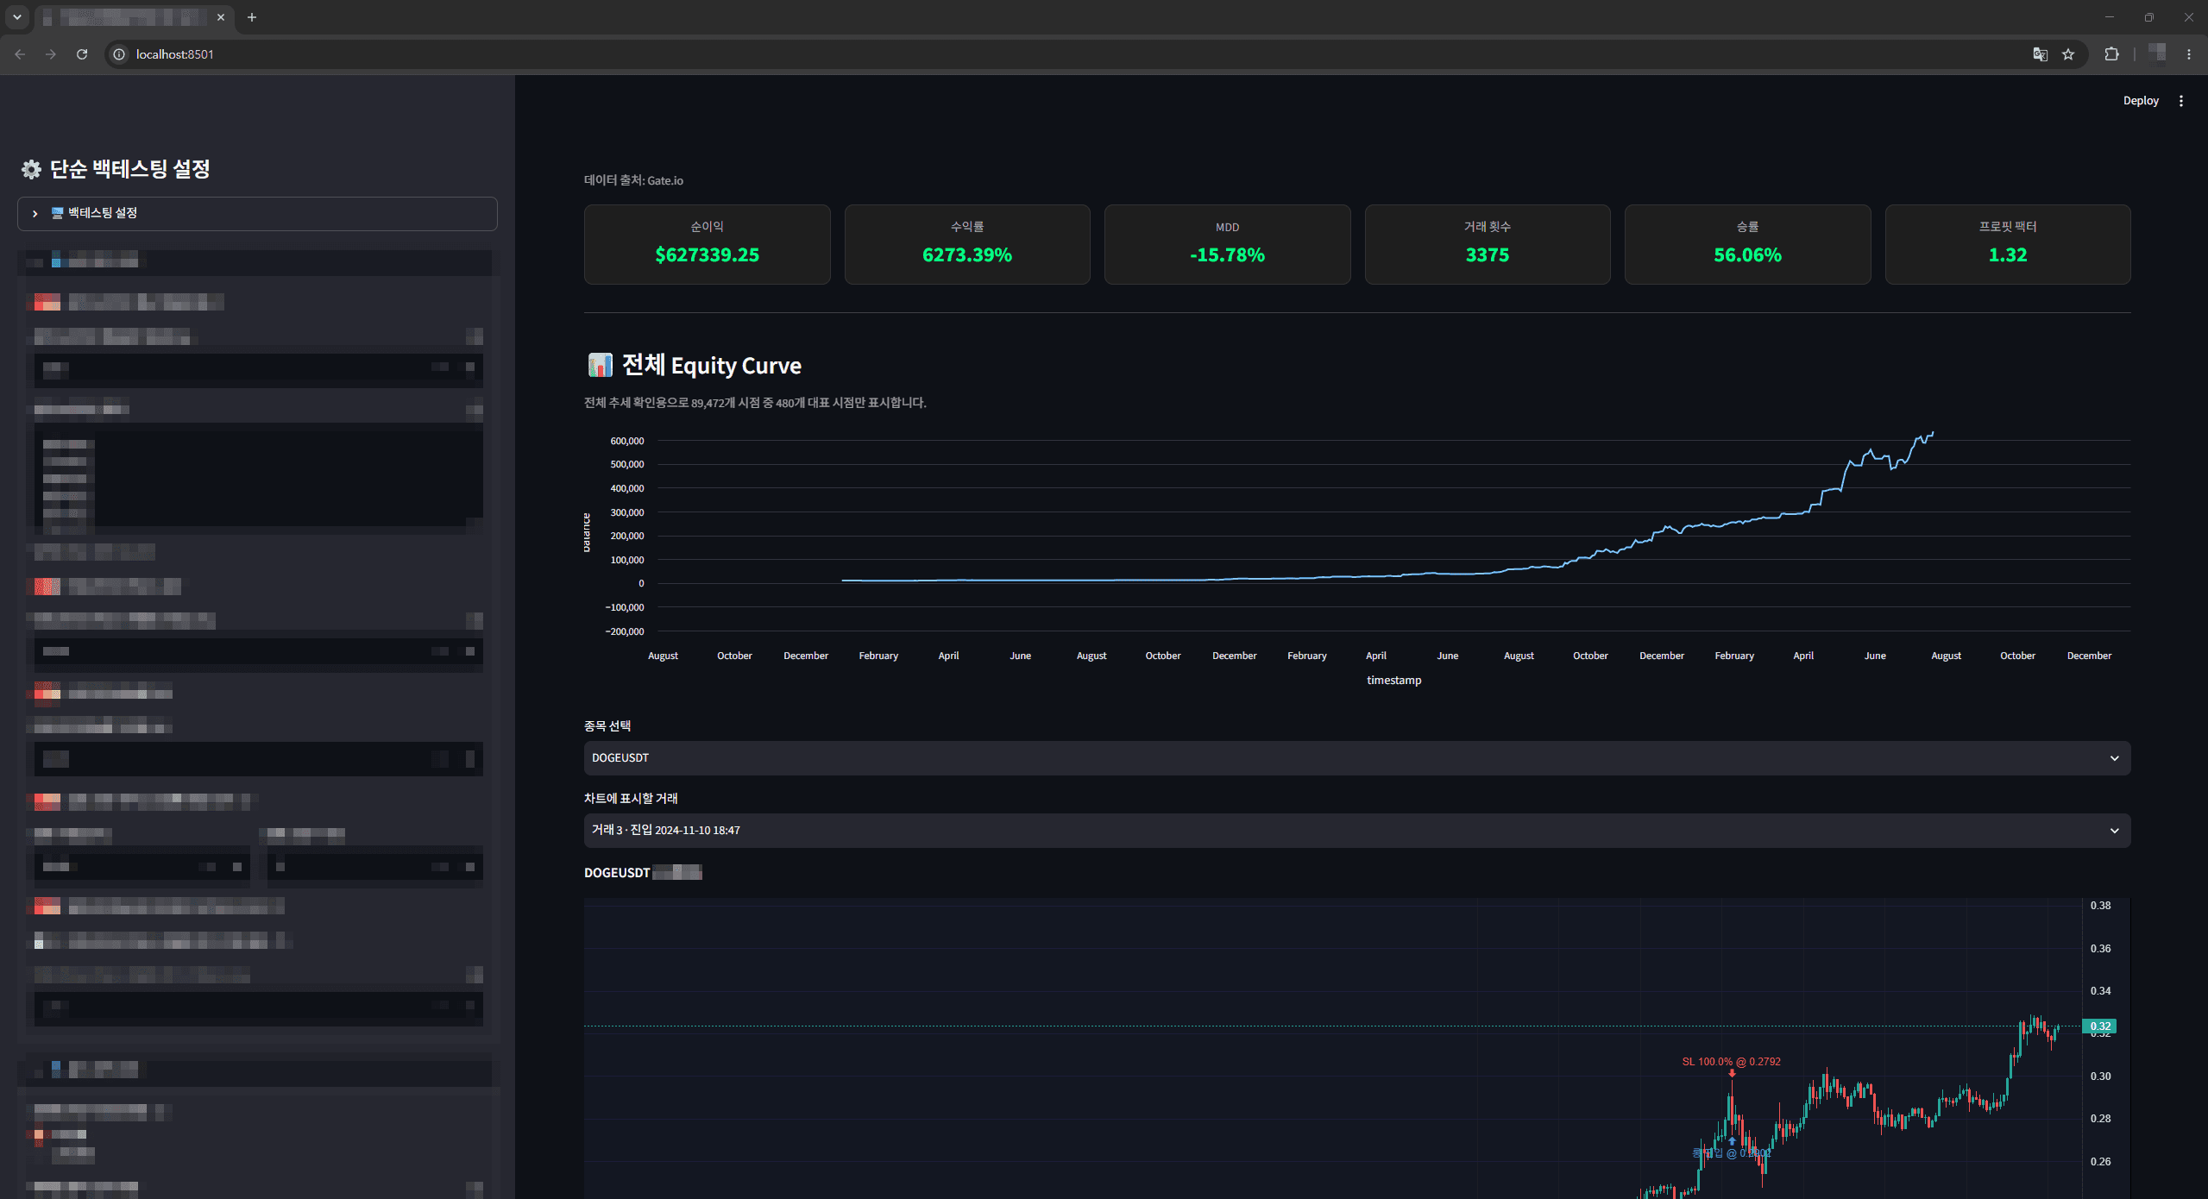Click the Deploy button
The height and width of the screenshot is (1199, 2208).
pos(2141,101)
